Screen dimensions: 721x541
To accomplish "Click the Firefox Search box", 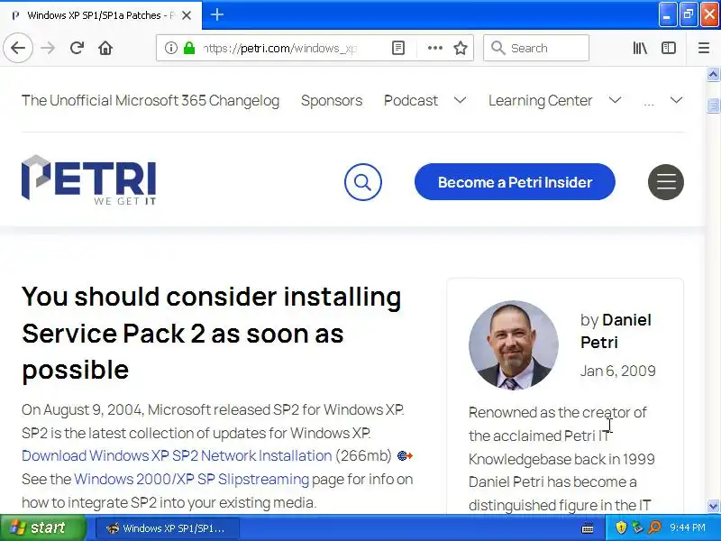I will click(x=536, y=48).
